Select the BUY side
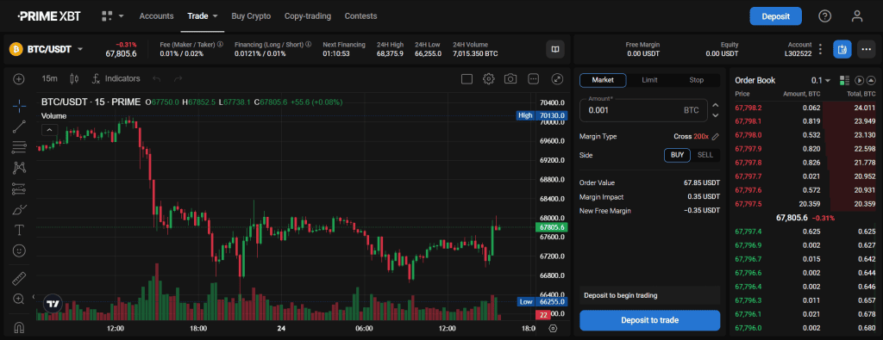Screen dimensions: 883x340 [x=677, y=155]
